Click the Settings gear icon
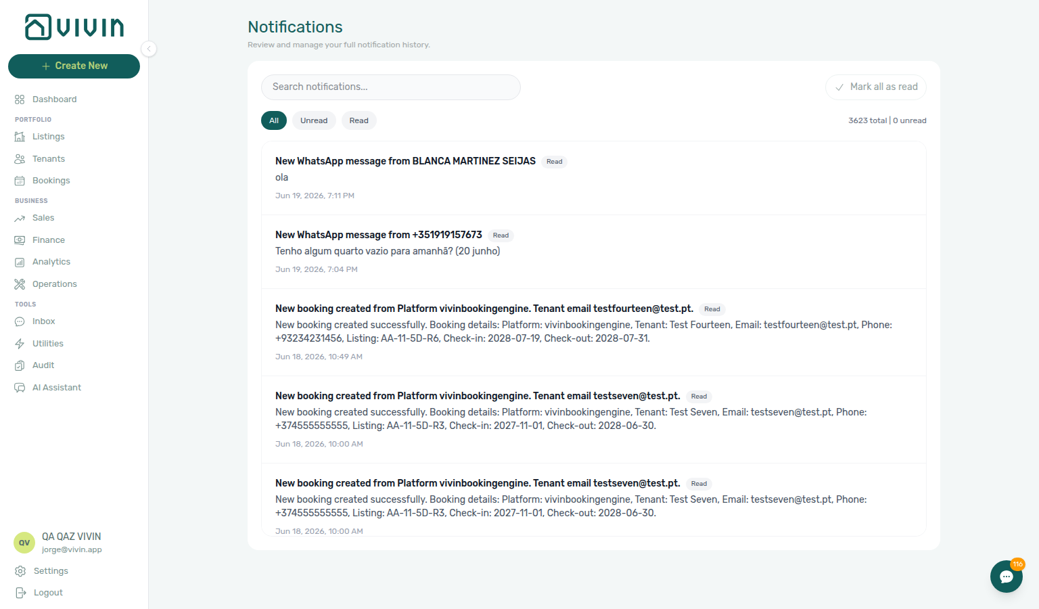Viewport: 1039px width, 609px height. click(x=20, y=571)
